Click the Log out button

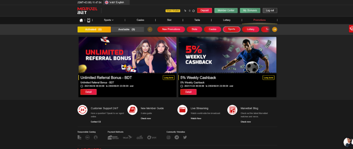pyautogui.click(x=270, y=11)
